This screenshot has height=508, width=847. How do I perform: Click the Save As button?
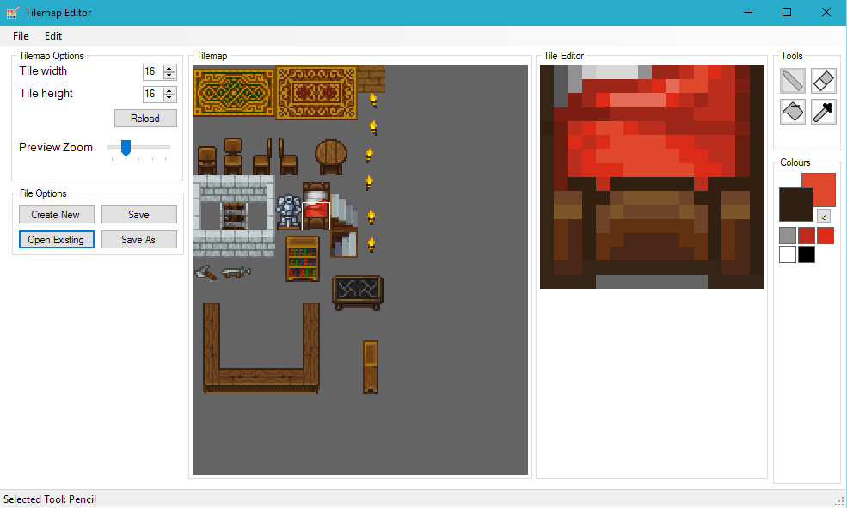[x=138, y=240]
